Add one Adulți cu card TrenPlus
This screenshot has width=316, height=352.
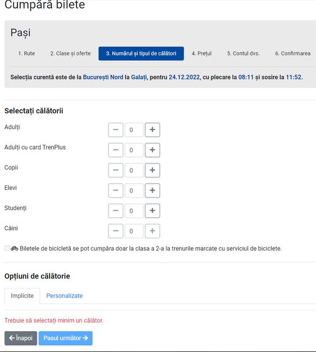152,150
